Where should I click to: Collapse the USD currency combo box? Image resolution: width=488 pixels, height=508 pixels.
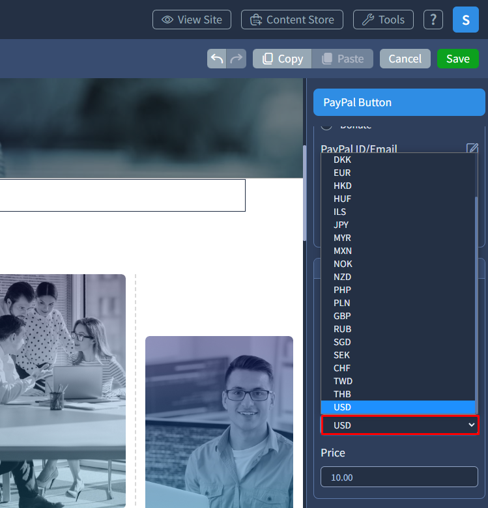click(399, 425)
